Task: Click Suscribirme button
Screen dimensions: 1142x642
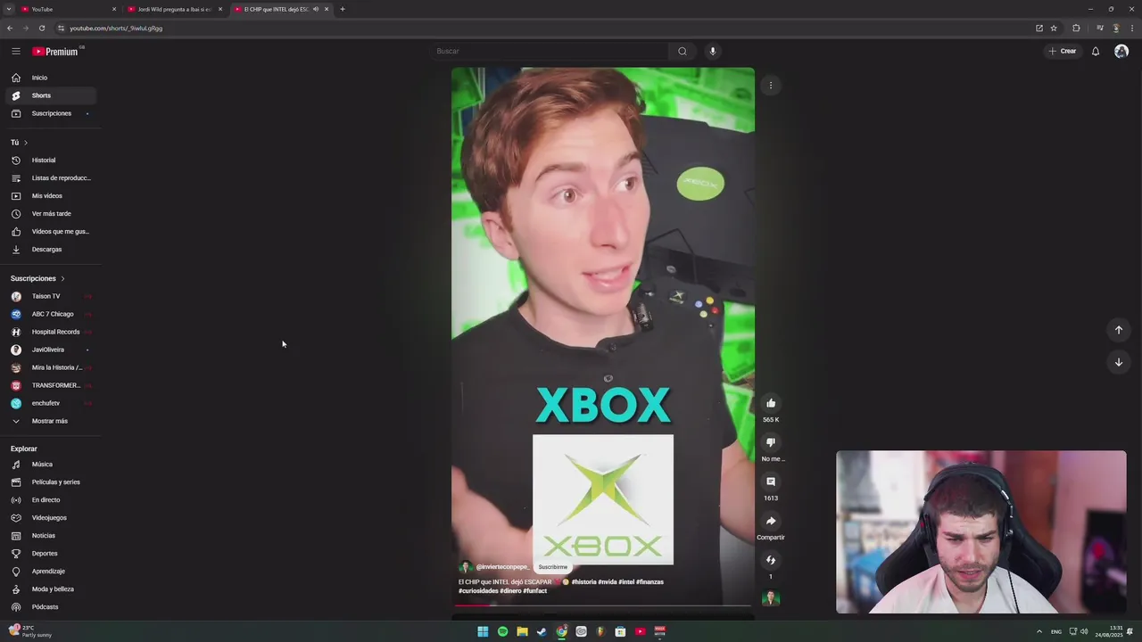Action: click(x=553, y=567)
